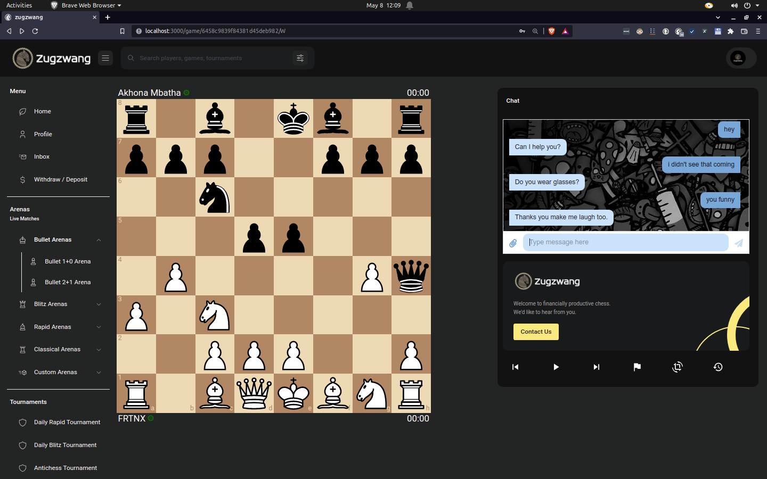
Task: Open the clock showing May 8 12:09
Action: 383,5
